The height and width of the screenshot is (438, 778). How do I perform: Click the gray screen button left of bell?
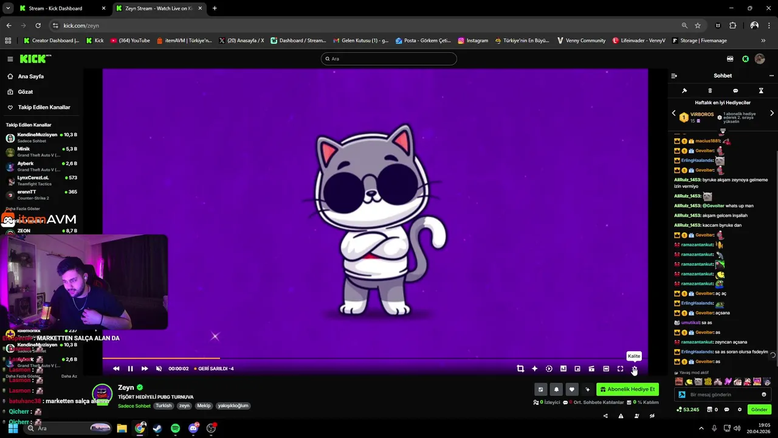(x=540, y=389)
